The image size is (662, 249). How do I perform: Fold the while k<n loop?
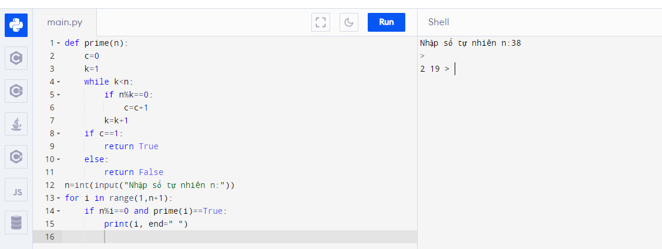pyautogui.click(x=58, y=82)
